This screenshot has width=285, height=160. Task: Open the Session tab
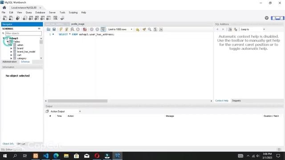21,144
